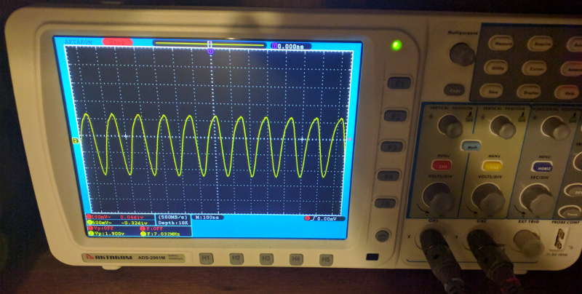Touch the ADS-2061M model label
The height and width of the screenshot is (294, 582).
tap(150, 258)
